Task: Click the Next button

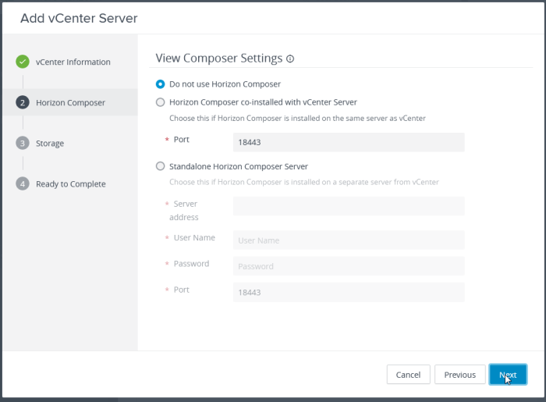Action: tap(508, 375)
